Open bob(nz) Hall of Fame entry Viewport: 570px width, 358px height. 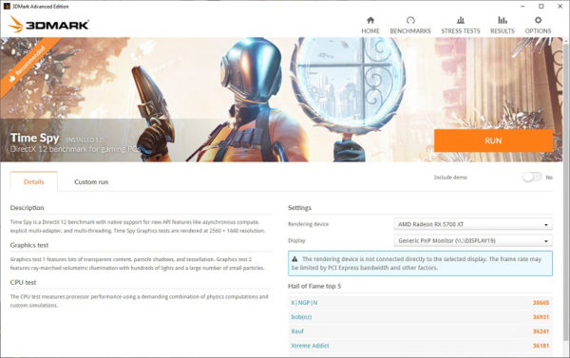pyautogui.click(x=301, y=317)
